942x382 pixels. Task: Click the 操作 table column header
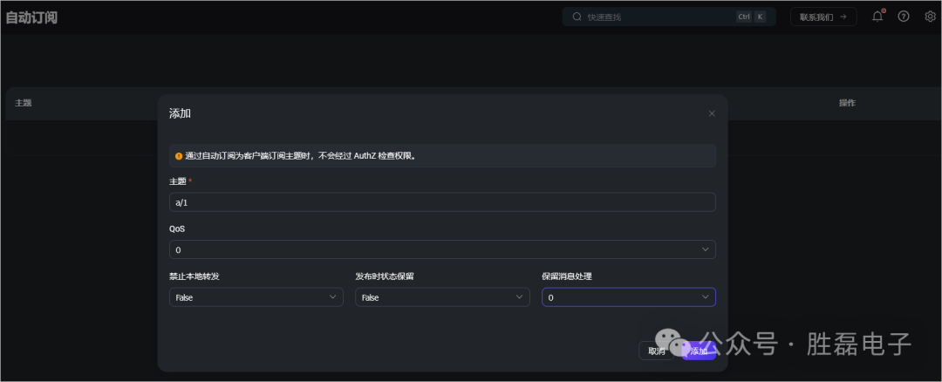847,103
